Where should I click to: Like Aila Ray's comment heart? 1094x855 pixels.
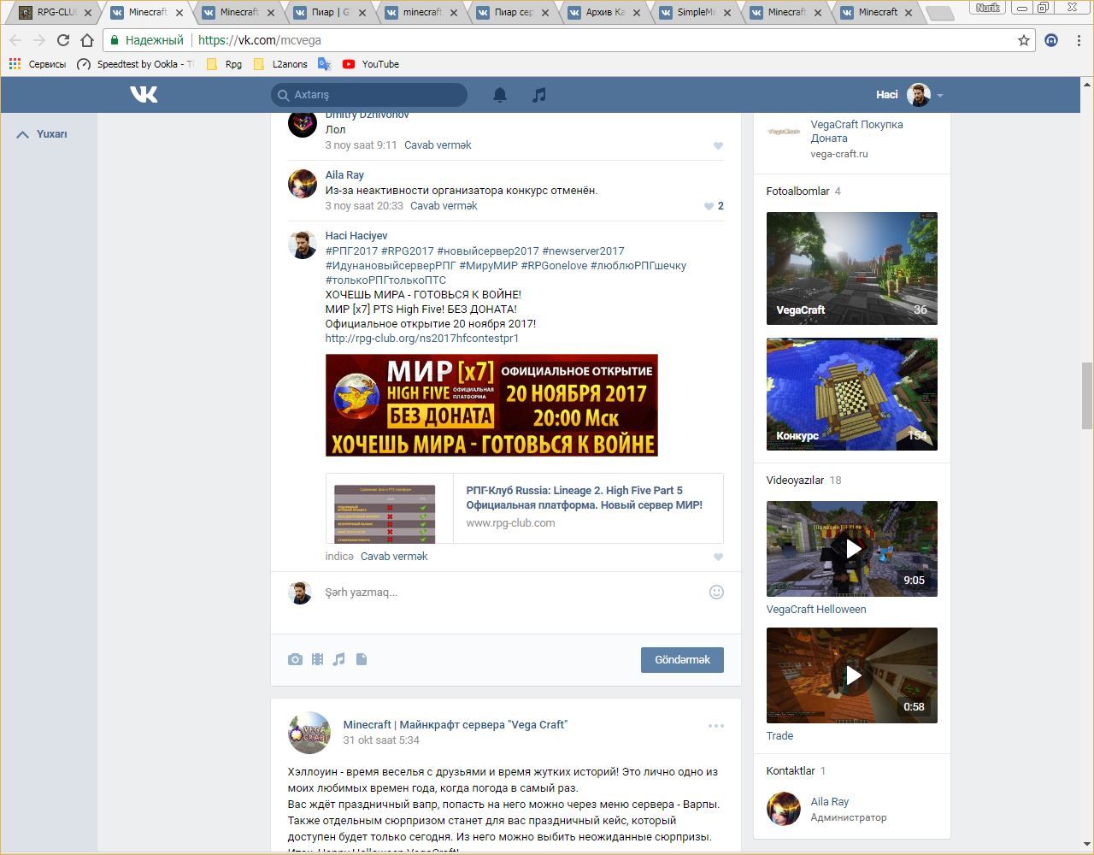709,206
